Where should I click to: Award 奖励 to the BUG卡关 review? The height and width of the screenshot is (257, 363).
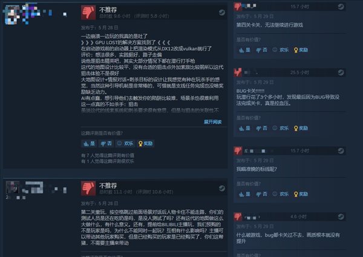(x=301, y=128)
